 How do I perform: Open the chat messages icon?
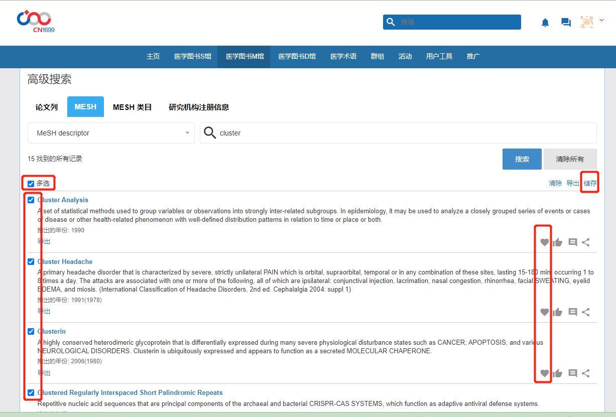pyautogui.click(x=566, y=23)
